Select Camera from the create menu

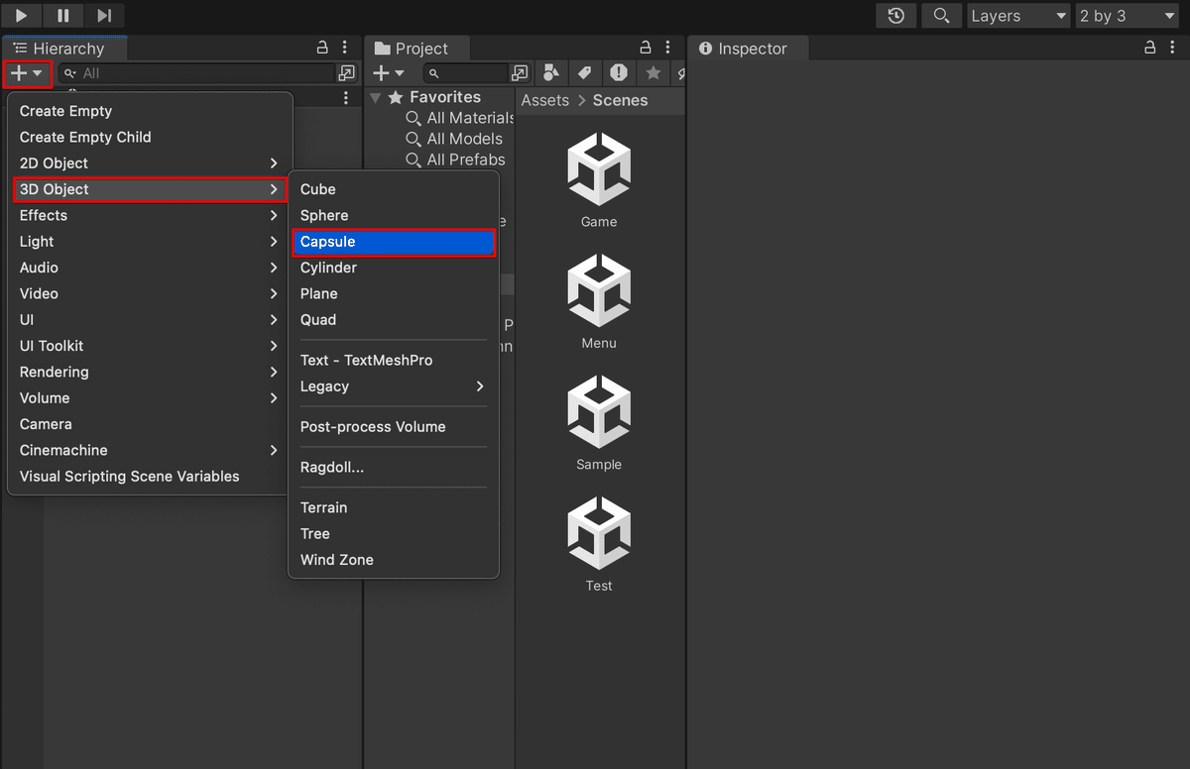point(150,424)
